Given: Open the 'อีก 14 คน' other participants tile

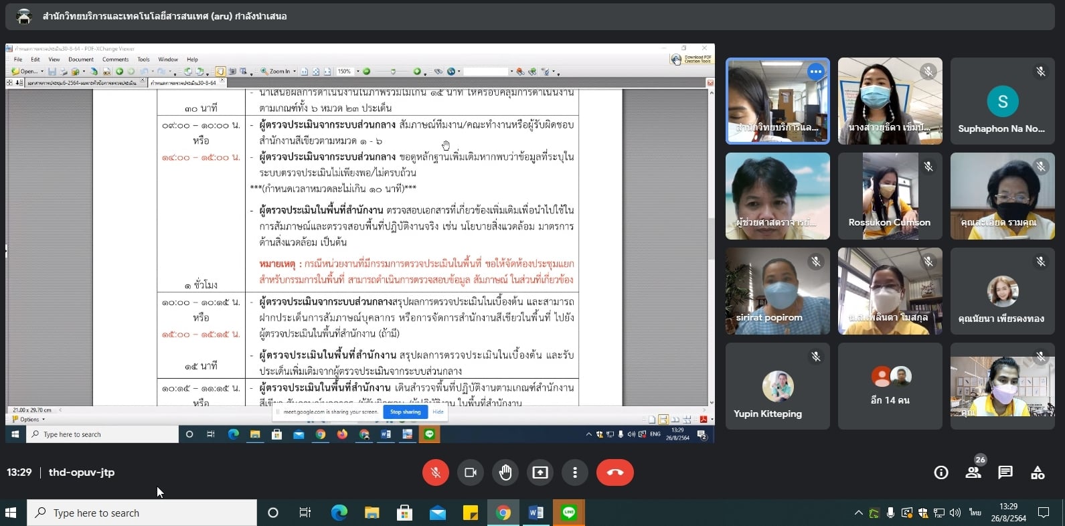Looking at the screenshot, I should 890,386.
